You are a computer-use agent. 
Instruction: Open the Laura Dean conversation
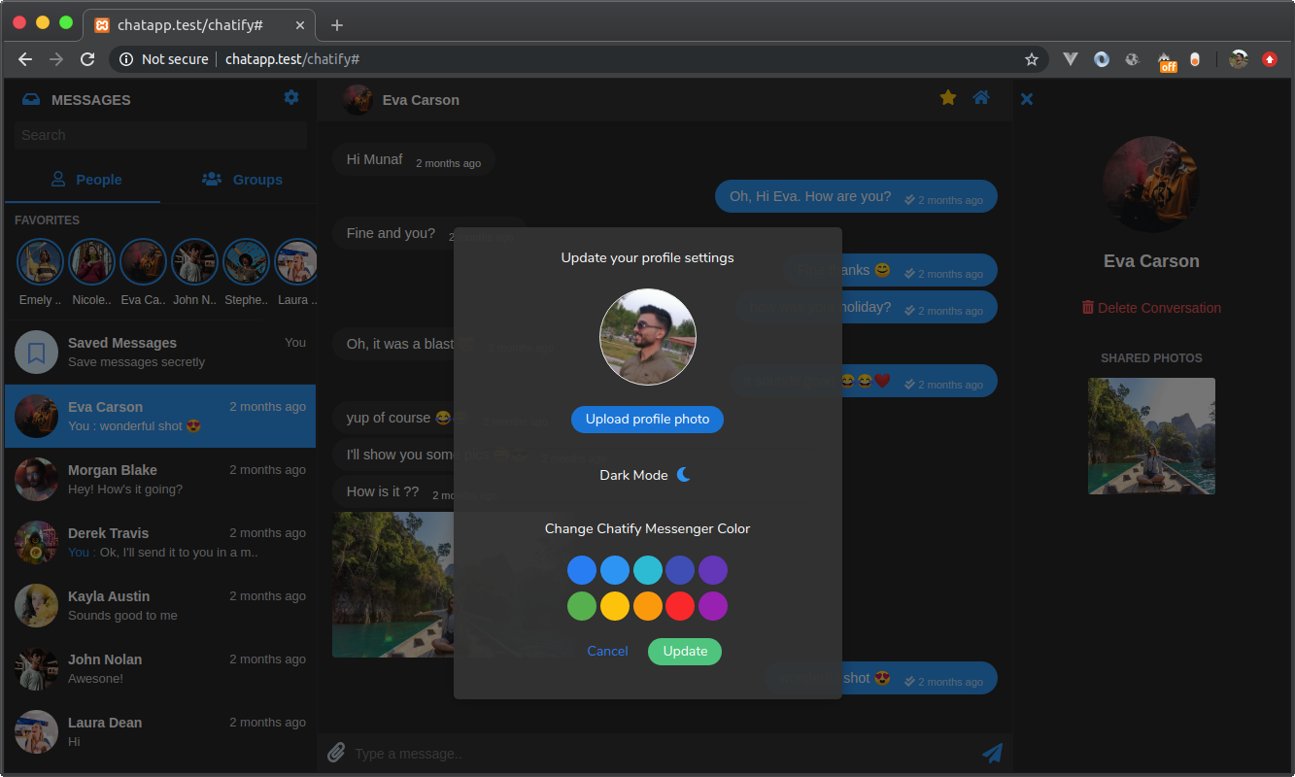point(160,731)
